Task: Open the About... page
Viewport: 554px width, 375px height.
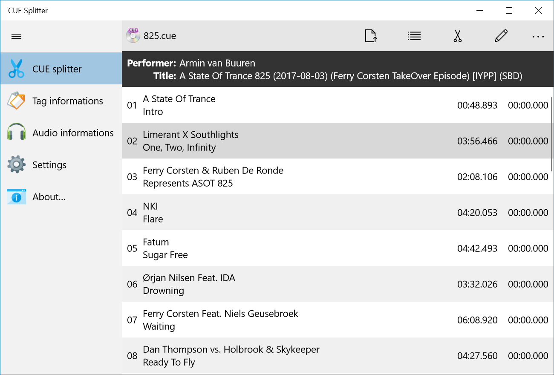Action: (x=49, y=196)
